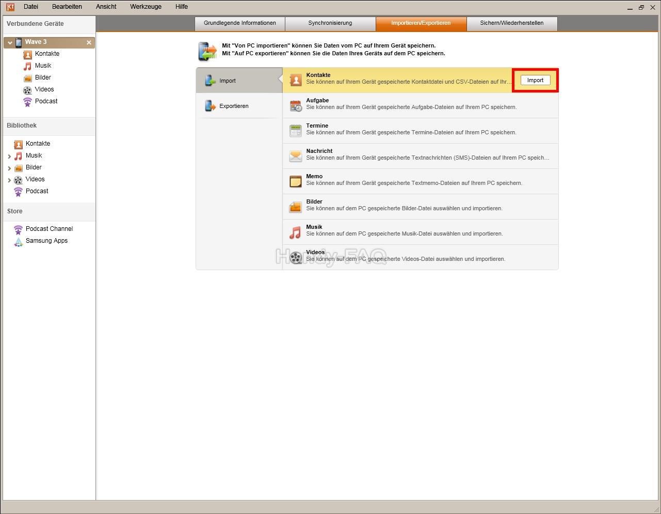
Task: Click Kontakte icon under Wave 3
Action: (28, 54)
